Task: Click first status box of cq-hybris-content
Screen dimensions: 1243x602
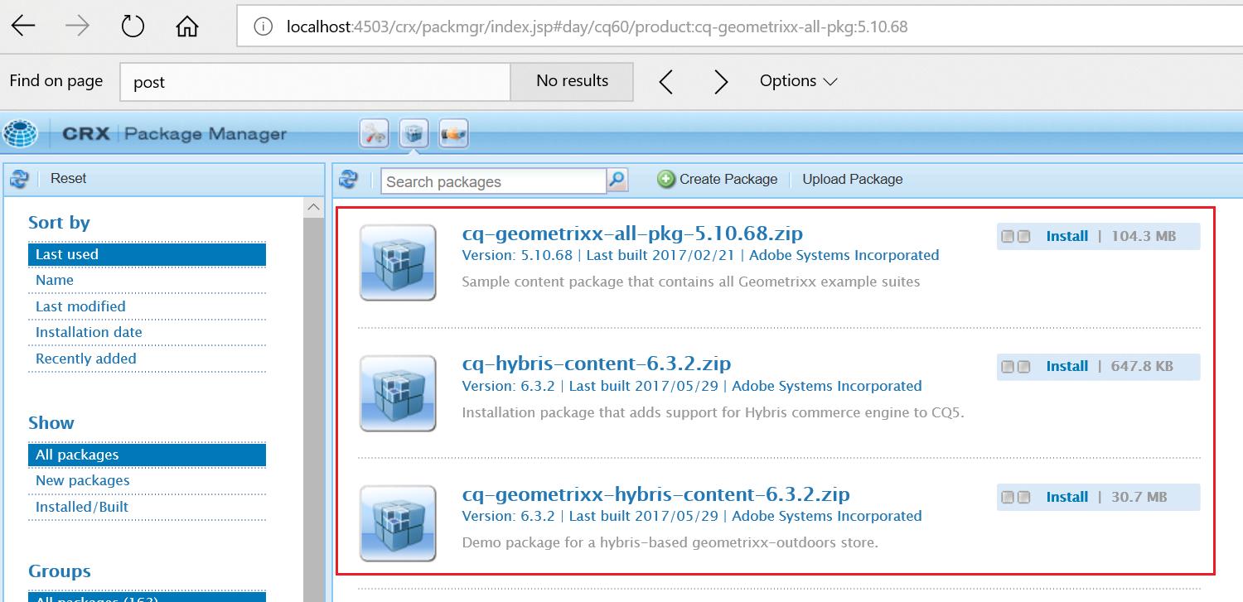Action: pyautogui.click(x=1008, y=366)
